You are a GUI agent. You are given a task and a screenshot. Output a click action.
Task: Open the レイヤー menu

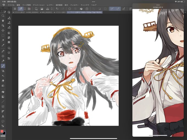pyautogui.click(x=50, y=5)
